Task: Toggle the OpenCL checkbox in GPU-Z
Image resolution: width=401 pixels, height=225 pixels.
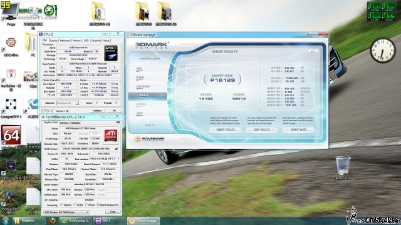Action: [x=61, y=205]
